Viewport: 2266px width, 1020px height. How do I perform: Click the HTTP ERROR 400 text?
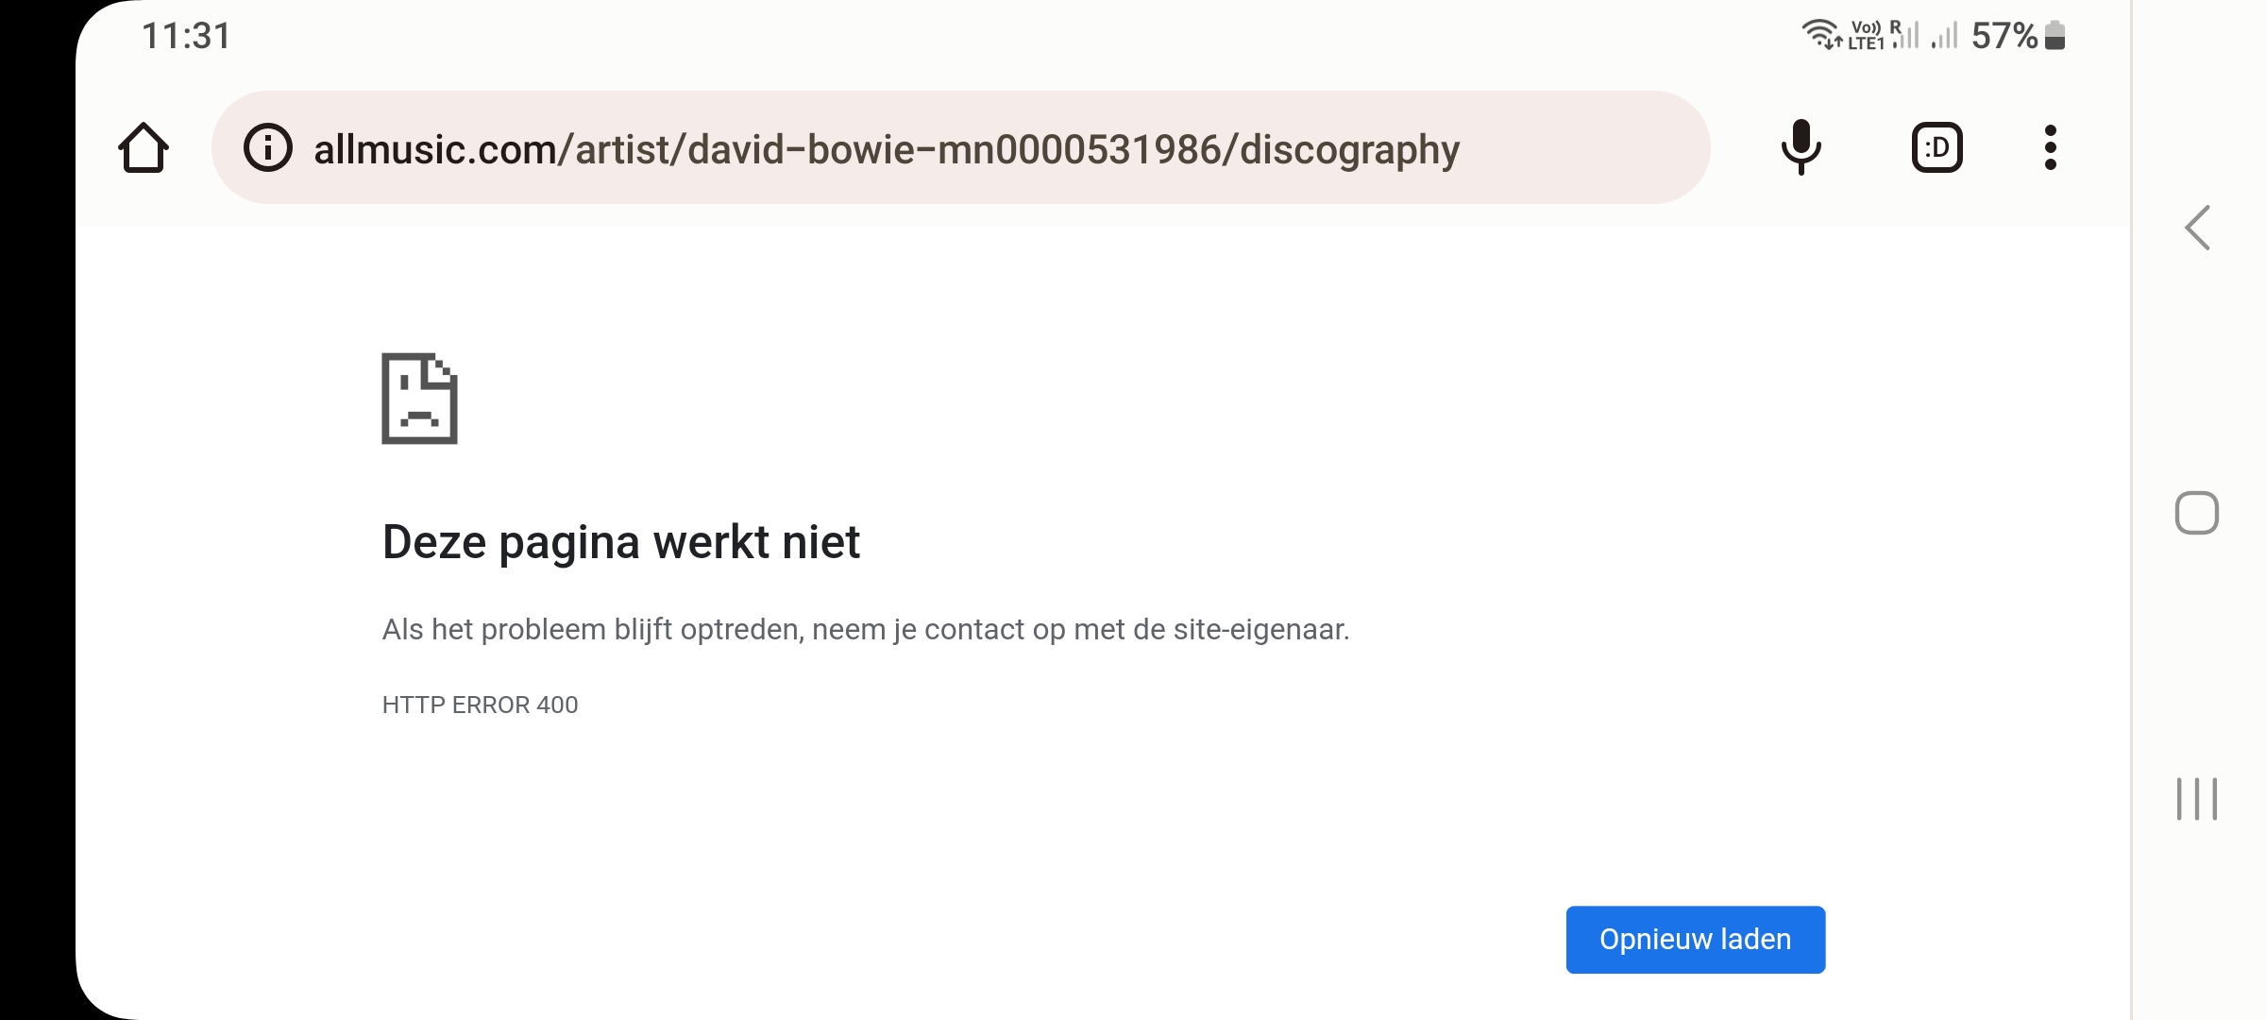(480, 705)
